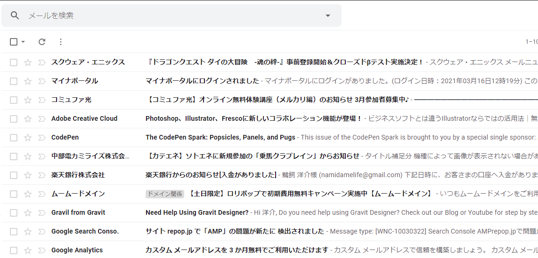The image size is (538, 258).
Task: Star the 楽天銀行株式会社 email
Action: point(28,175)
